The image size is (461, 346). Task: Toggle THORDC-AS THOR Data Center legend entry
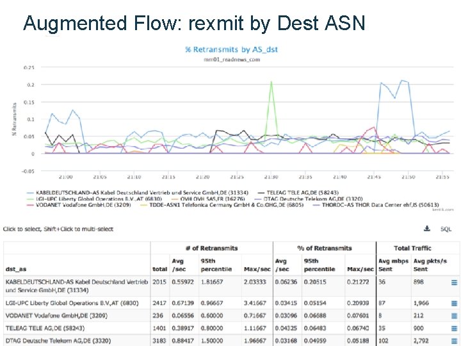tap(376, 205)
